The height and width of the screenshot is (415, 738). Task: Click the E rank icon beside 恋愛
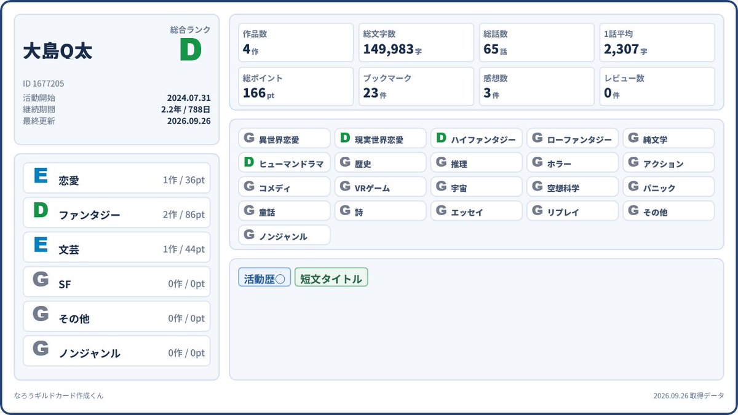[41, 176]
